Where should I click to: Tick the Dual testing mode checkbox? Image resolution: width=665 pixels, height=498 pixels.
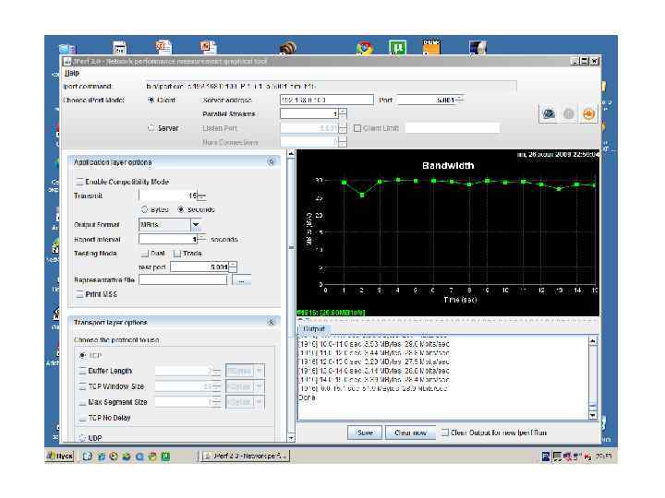click(144, 253)
